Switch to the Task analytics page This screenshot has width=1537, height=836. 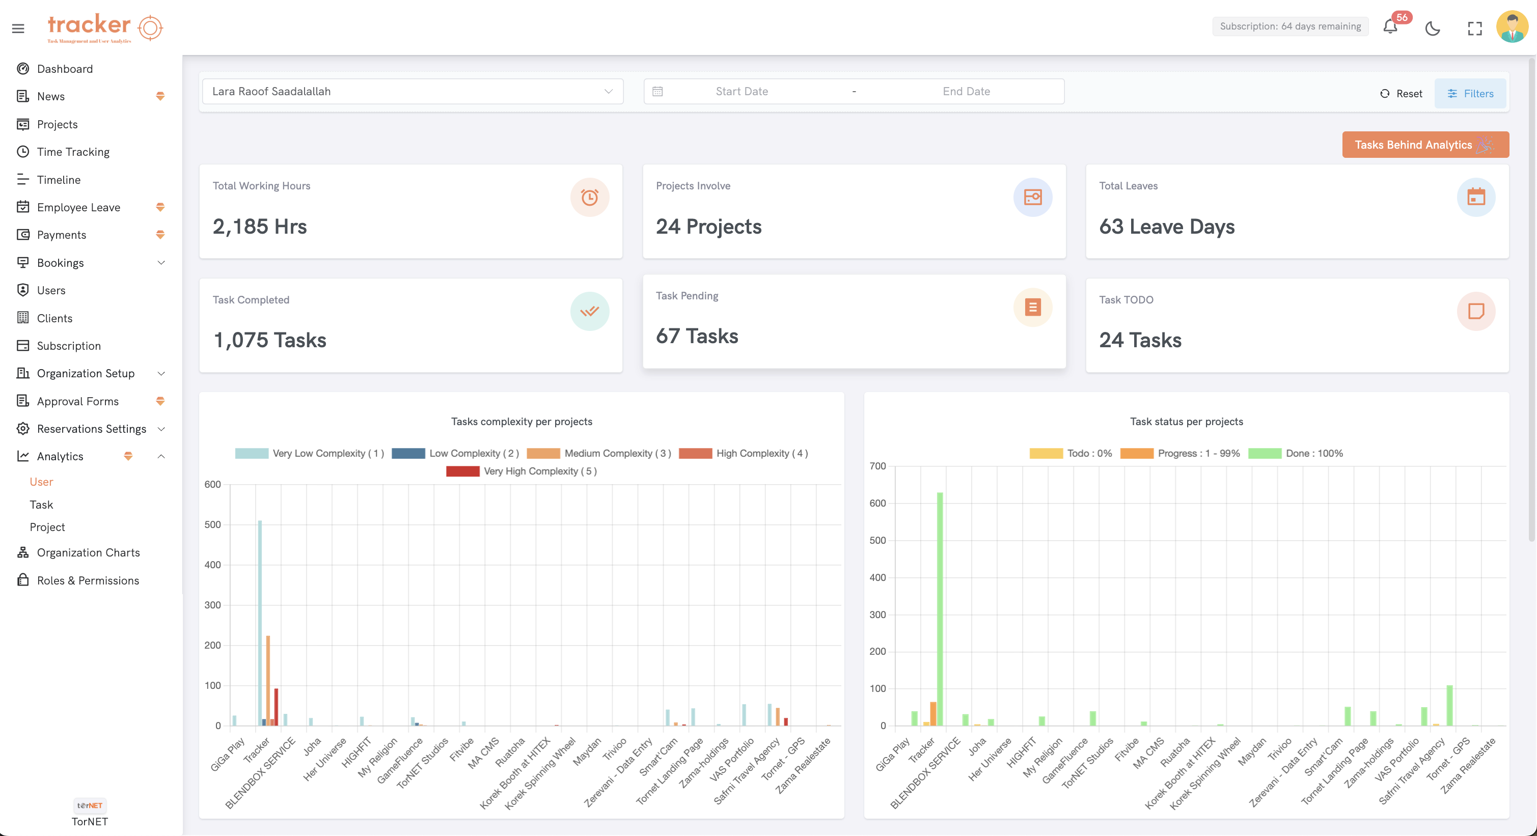coord(41,504)
